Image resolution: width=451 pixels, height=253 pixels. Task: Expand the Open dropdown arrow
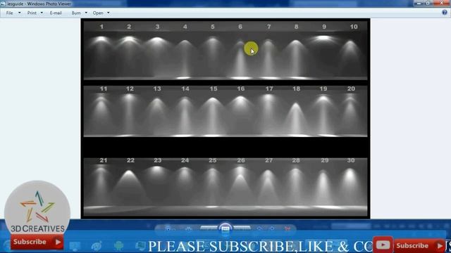pos(109,13)
